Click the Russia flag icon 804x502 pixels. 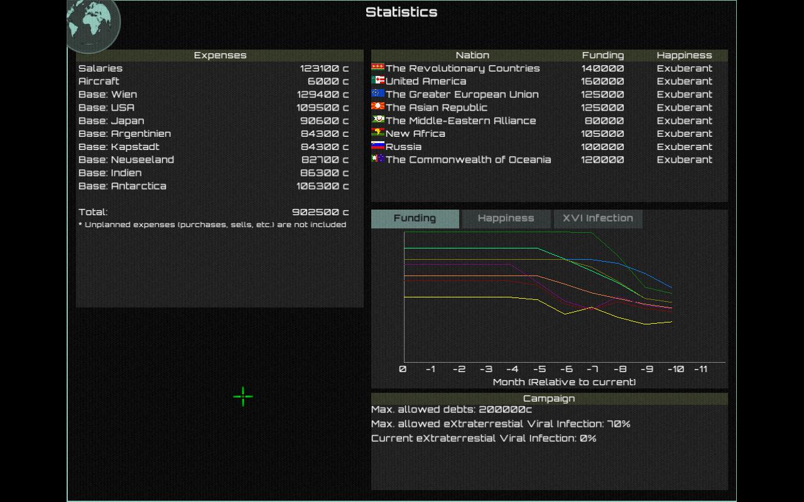[x=378, y=146]
